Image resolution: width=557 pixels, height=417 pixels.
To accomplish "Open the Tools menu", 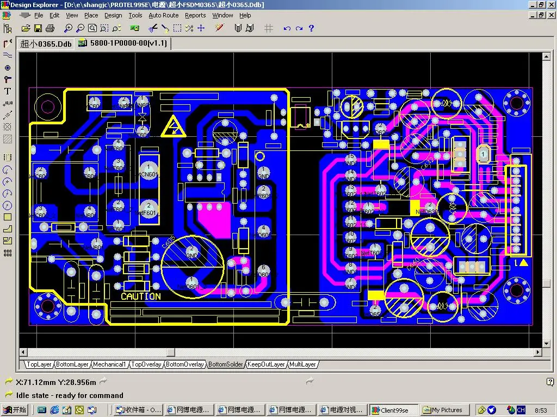I will [135, 15].
